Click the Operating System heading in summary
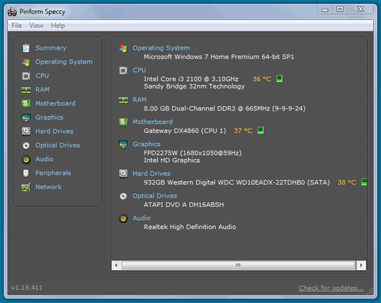 click(161, 48)
